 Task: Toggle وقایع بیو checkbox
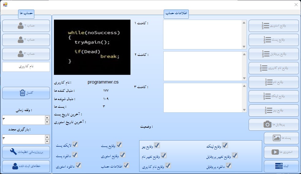pyautogui.click(x=157, y=145)
